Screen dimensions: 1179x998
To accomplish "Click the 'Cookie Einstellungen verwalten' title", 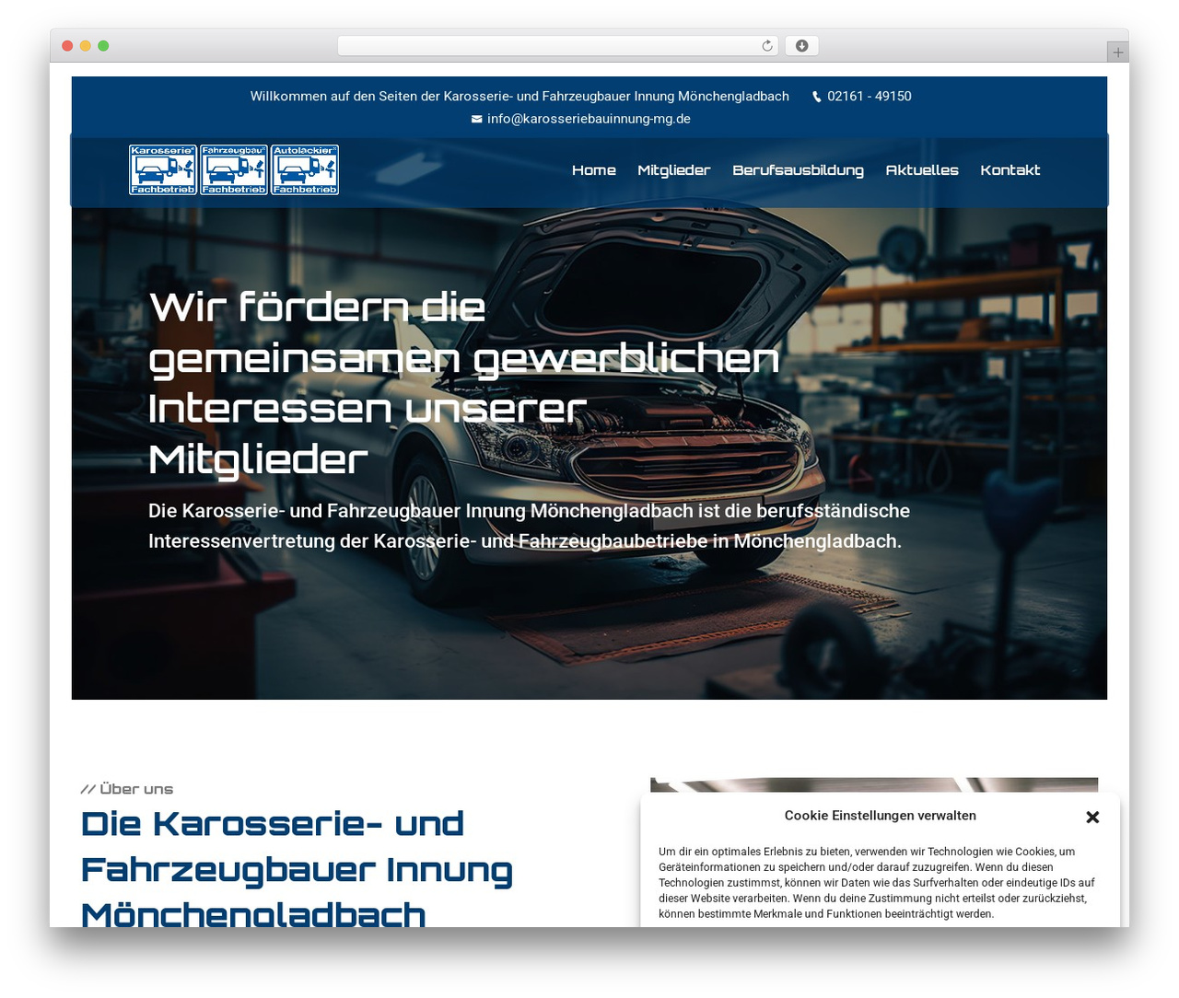I will 881,816.
